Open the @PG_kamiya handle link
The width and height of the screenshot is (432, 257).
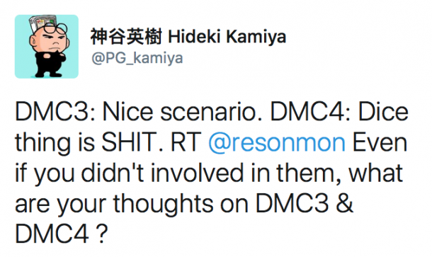click(x=137, y=58)
